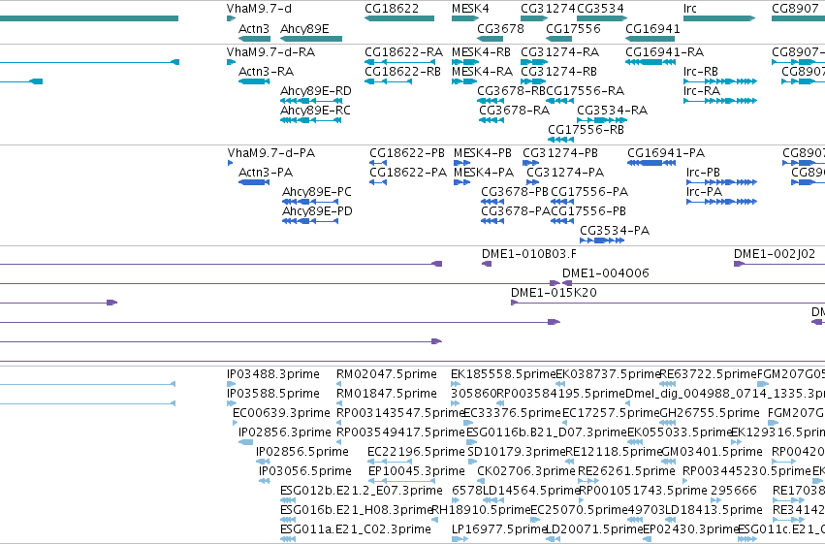Open the CG3534 gene label
825x544 pixels.
pos(600,9)
